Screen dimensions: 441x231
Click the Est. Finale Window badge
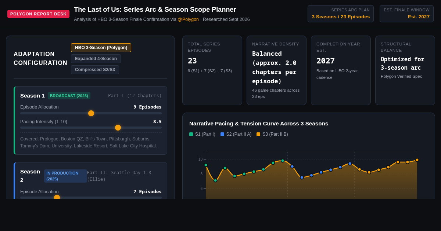tap(406, 14)
